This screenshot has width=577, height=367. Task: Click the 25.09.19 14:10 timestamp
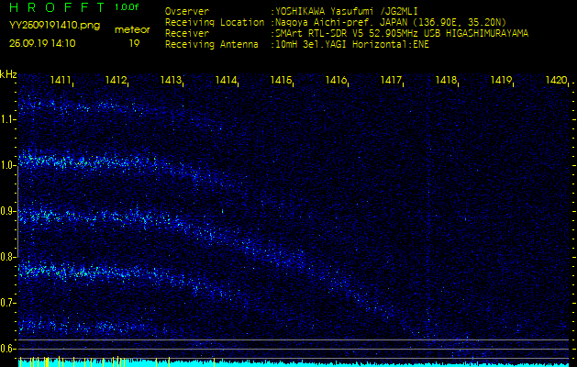click(43, 43)
